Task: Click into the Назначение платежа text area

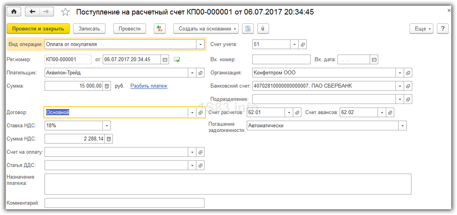Action: pos(227,184)
